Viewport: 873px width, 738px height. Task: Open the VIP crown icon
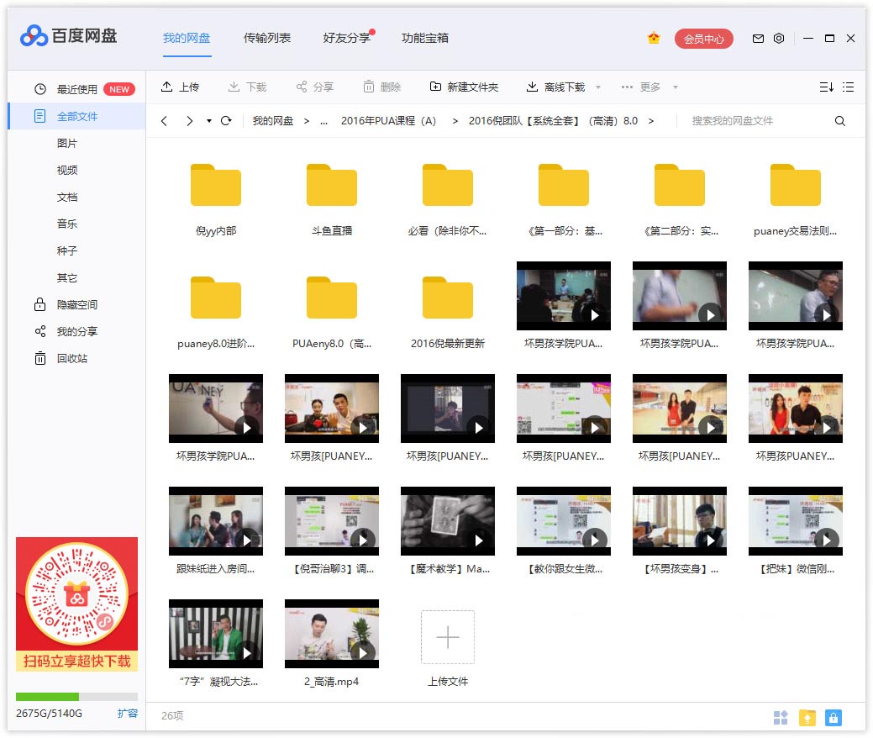click(654, 38)
